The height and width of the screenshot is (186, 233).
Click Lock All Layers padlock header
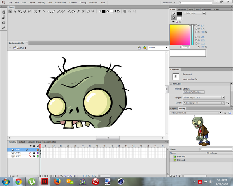click(34, 146)
